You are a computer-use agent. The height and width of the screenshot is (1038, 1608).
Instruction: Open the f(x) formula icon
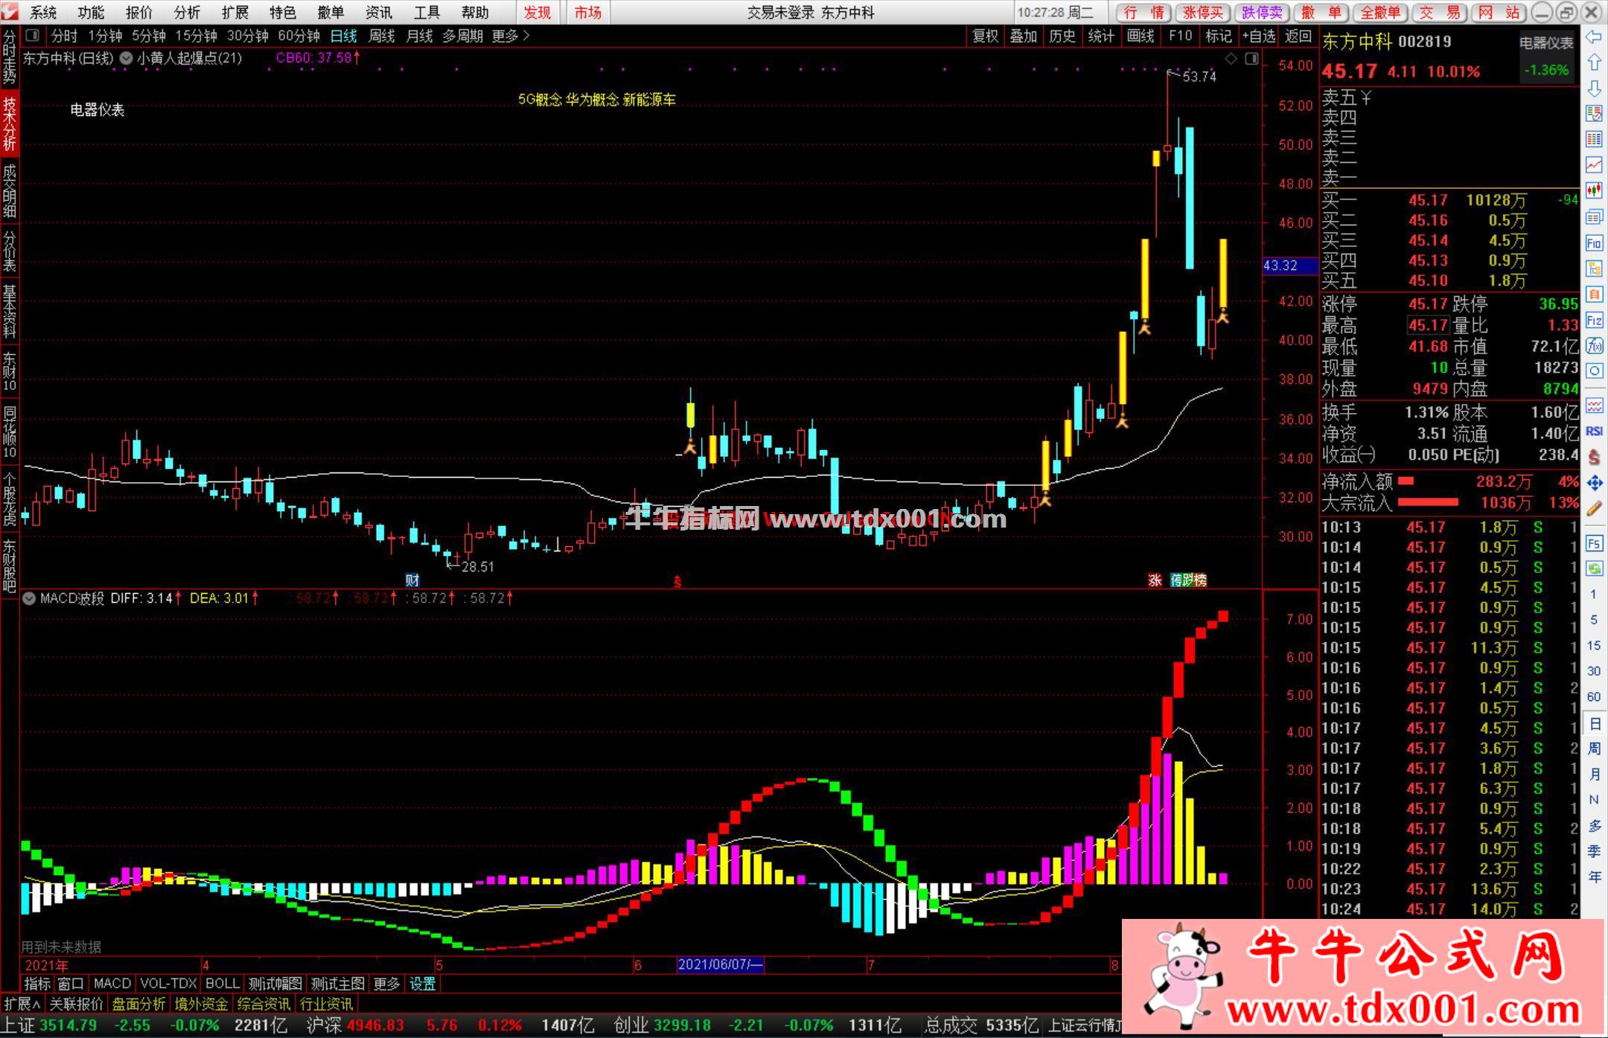1594,346
